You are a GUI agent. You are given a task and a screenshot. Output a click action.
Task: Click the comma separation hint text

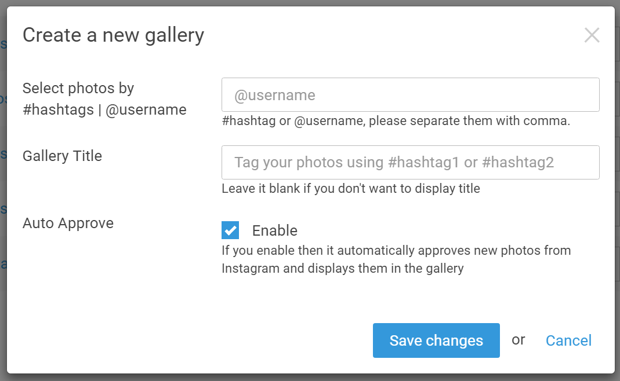point(396,121)
